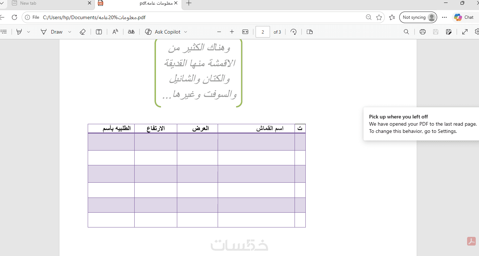Add this page to favorites
479x256 pixels.
coord(379,17)
